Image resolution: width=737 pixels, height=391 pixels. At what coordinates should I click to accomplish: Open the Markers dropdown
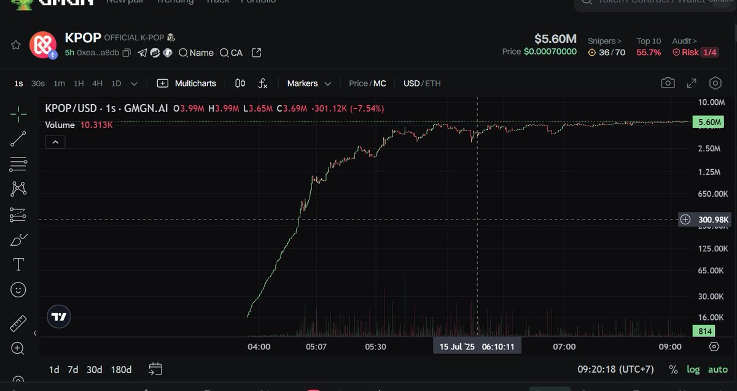[x=309, y=83]
